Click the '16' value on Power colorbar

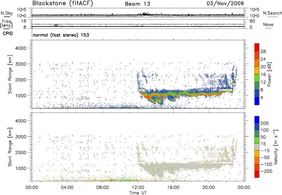click(263, 74)
